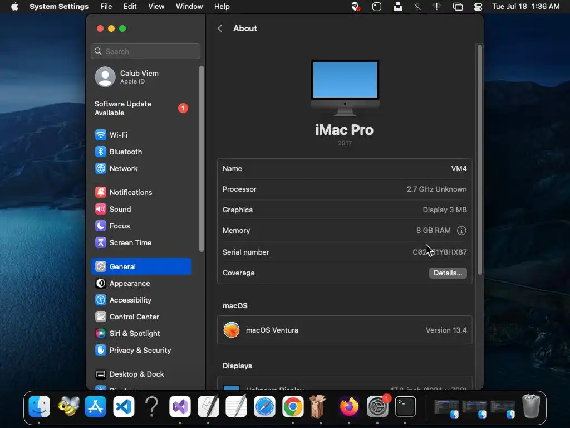
Task: Open the Edit menu
Action: (x=130, y=7)
